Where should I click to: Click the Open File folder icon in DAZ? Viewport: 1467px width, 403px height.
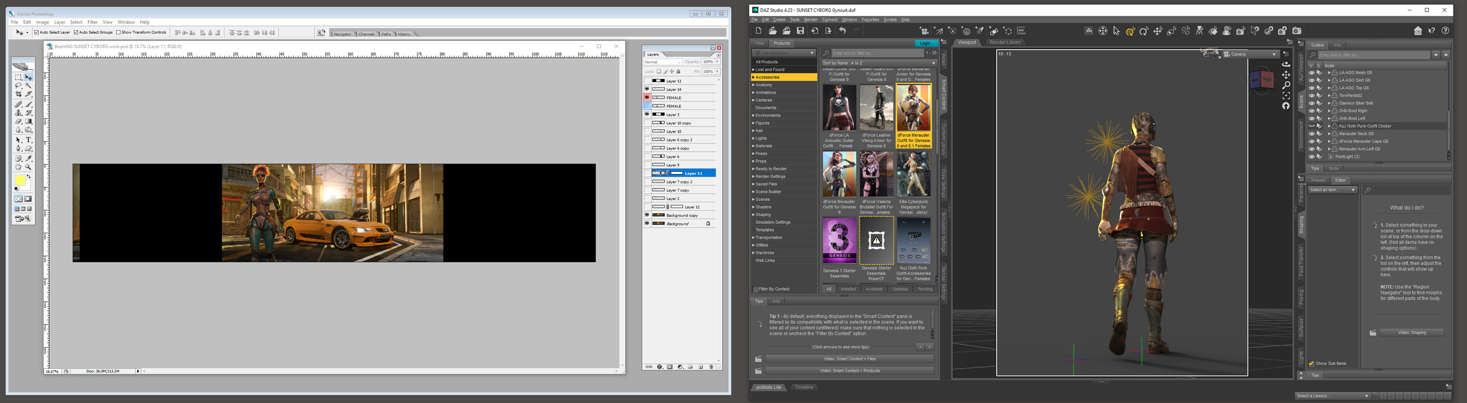pyautogui.click(x=772, y=31)
